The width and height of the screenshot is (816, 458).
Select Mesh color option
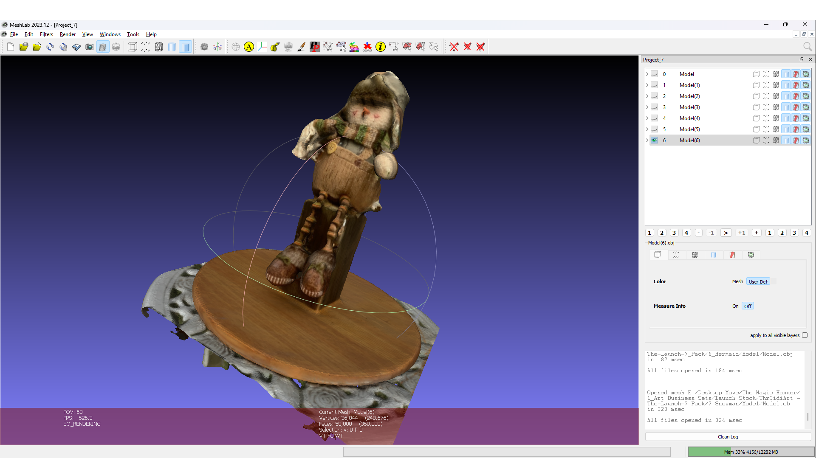pyautogui.click(x=737, y=281)
